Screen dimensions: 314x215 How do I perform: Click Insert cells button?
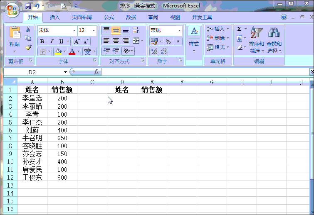(218, 29)
